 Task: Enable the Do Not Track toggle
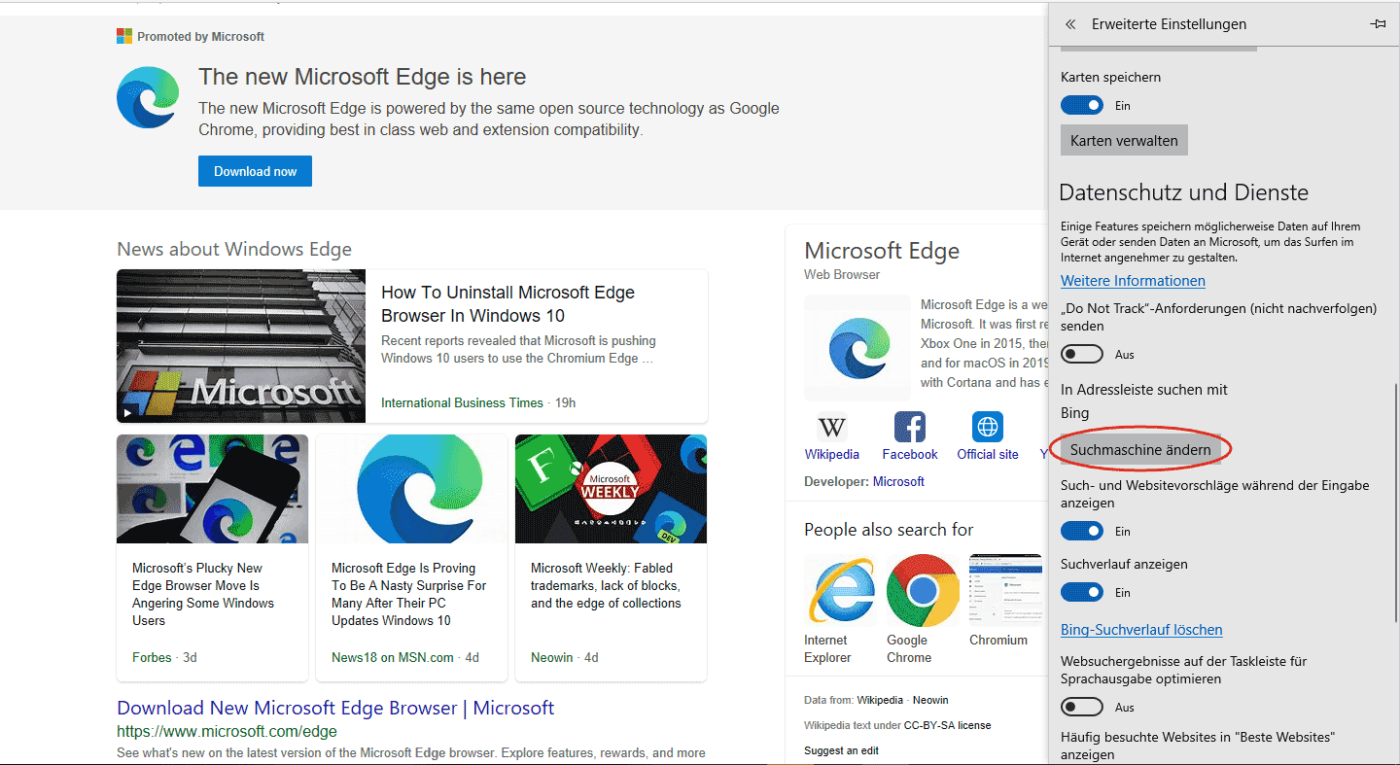(1082, 354)
